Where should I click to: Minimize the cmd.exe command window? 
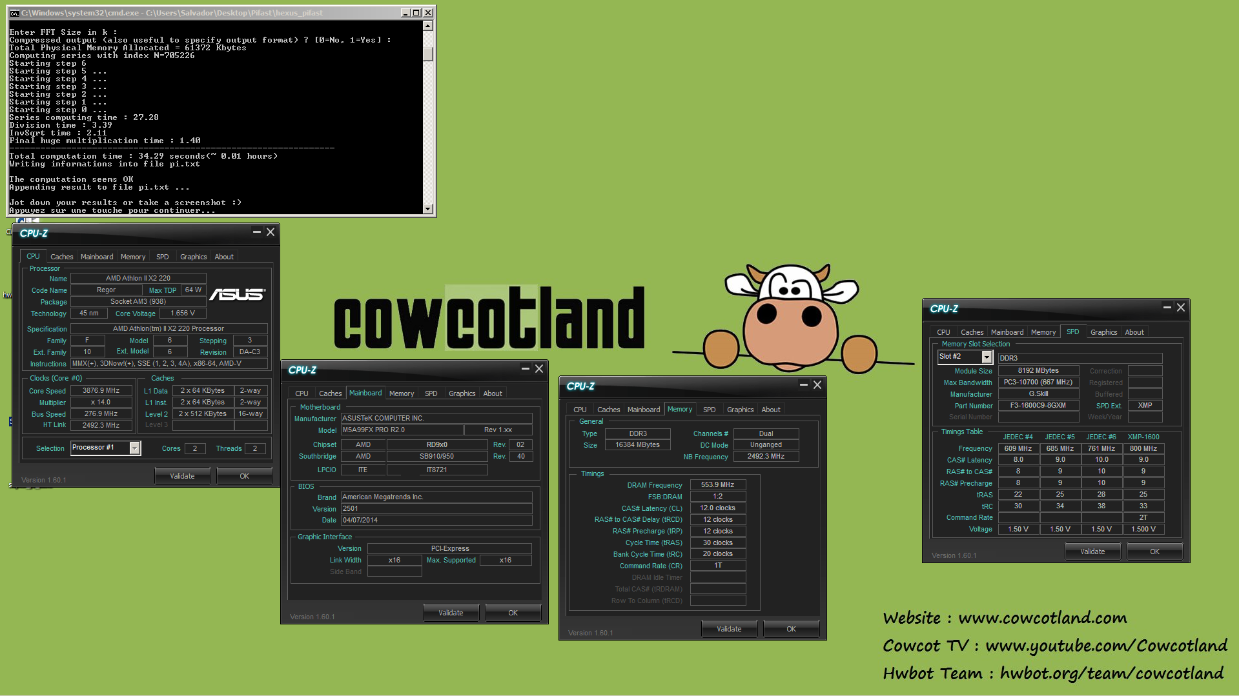coord(405,13)
